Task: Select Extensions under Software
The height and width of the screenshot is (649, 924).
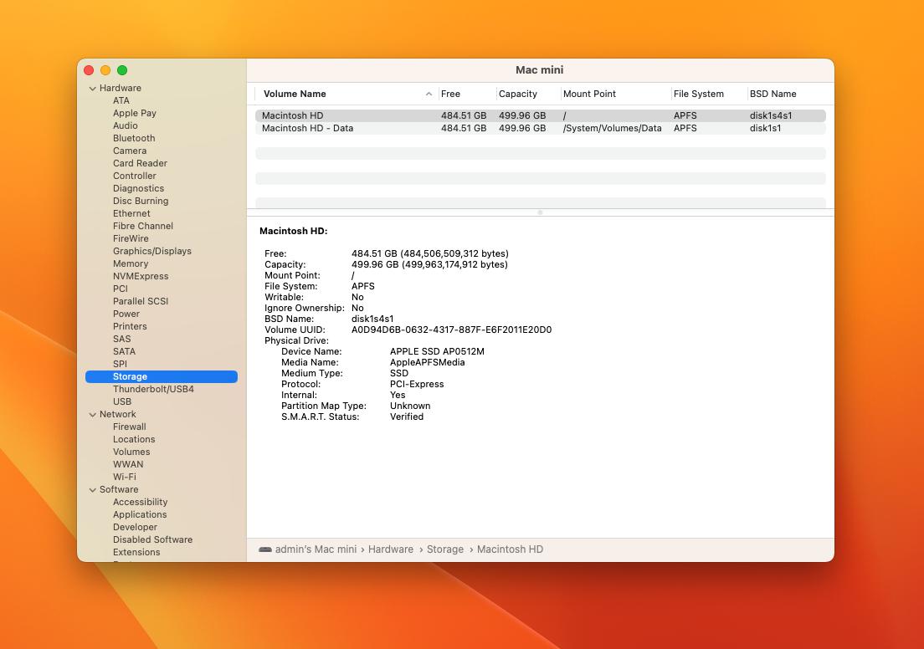Action: pyautogui.click(x=136, y=553)
